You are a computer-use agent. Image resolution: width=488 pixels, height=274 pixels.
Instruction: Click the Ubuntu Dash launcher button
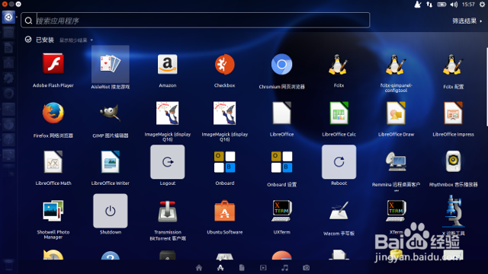tap(8, 17)
